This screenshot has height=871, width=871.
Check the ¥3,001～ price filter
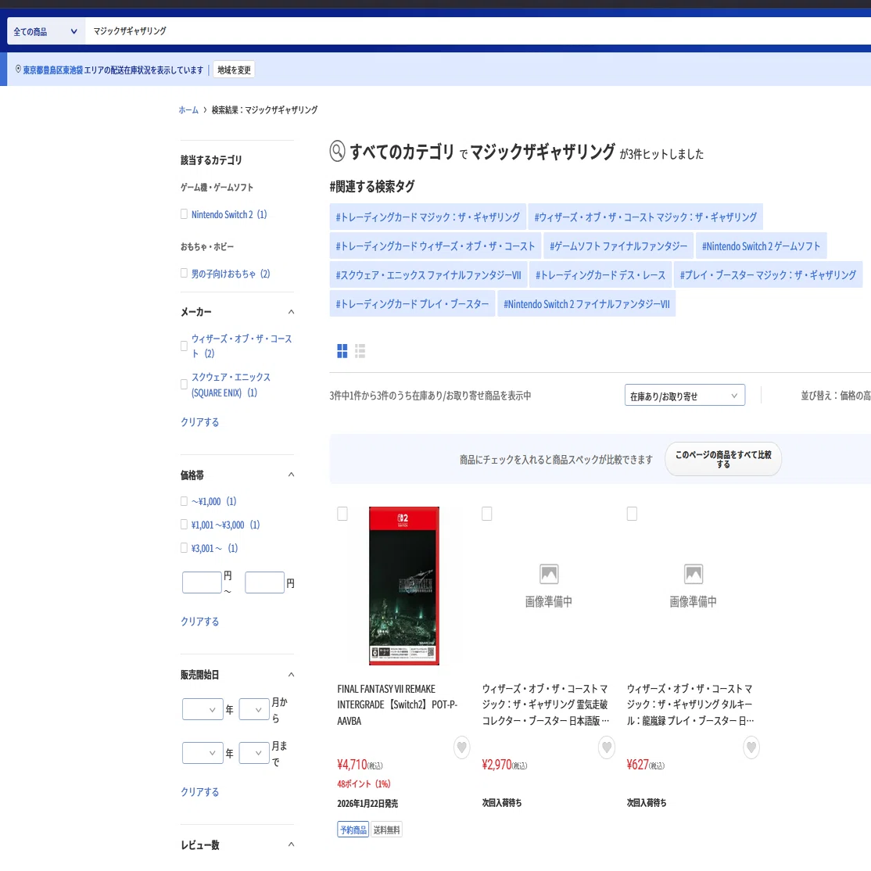[x=184, y=548]
